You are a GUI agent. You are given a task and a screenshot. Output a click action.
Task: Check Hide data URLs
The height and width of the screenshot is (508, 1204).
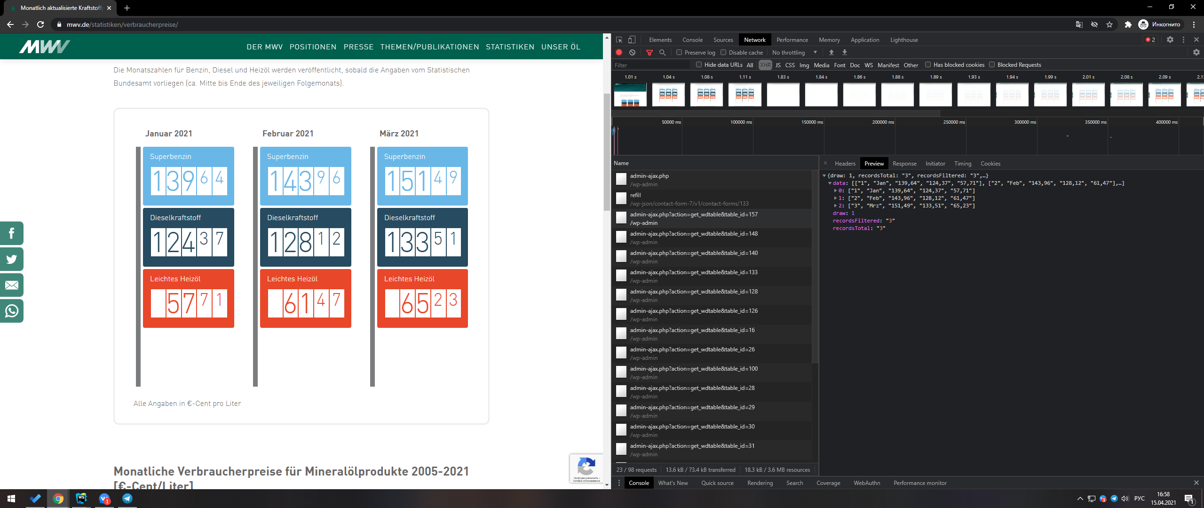(699, 65)
